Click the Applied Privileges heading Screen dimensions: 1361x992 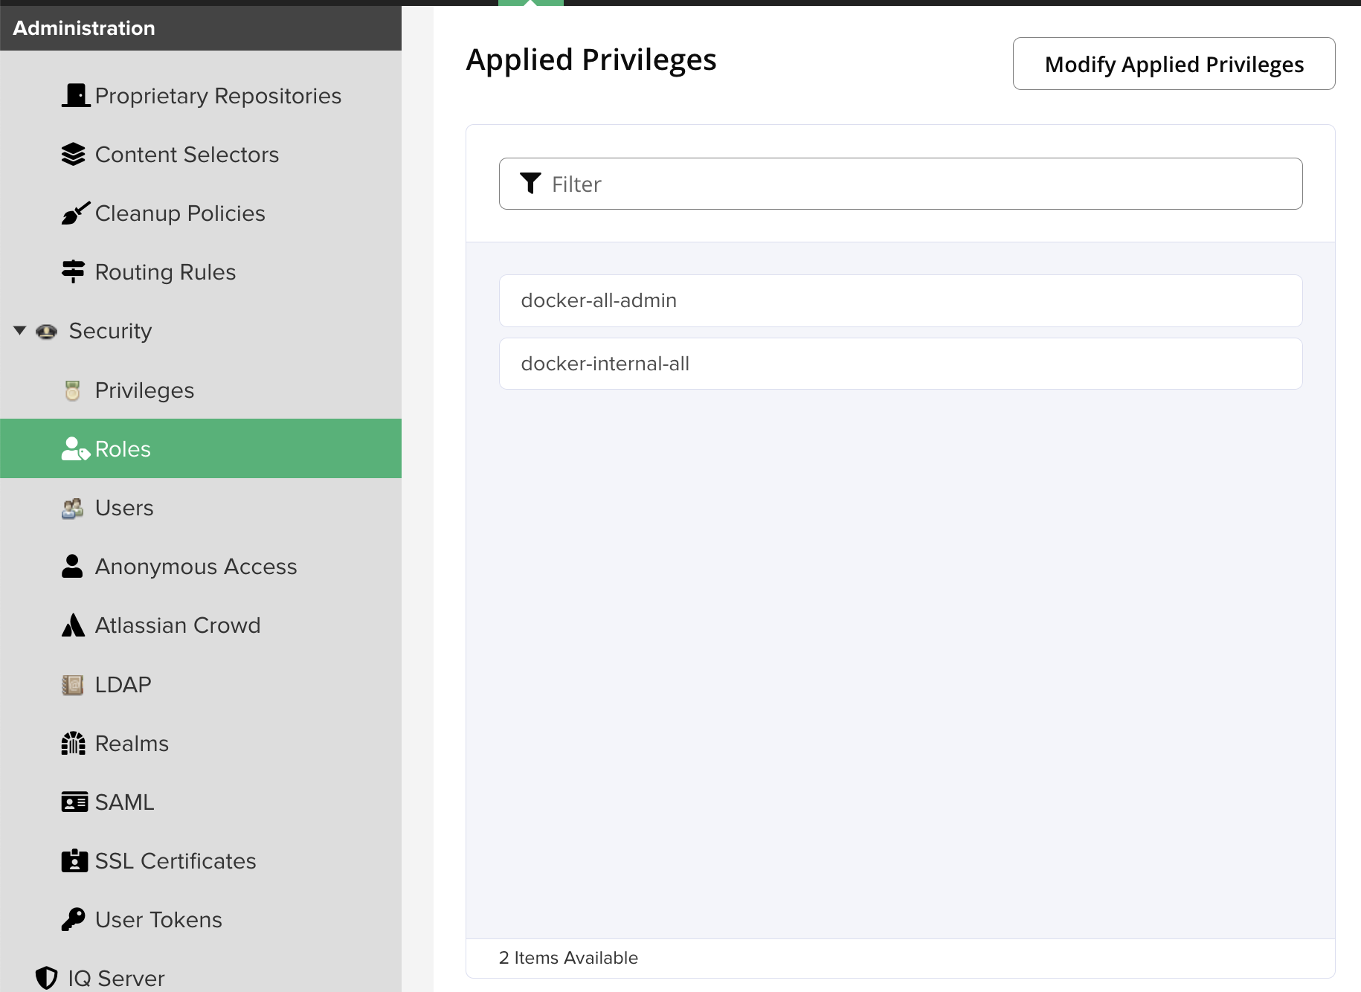pos(591,60)
